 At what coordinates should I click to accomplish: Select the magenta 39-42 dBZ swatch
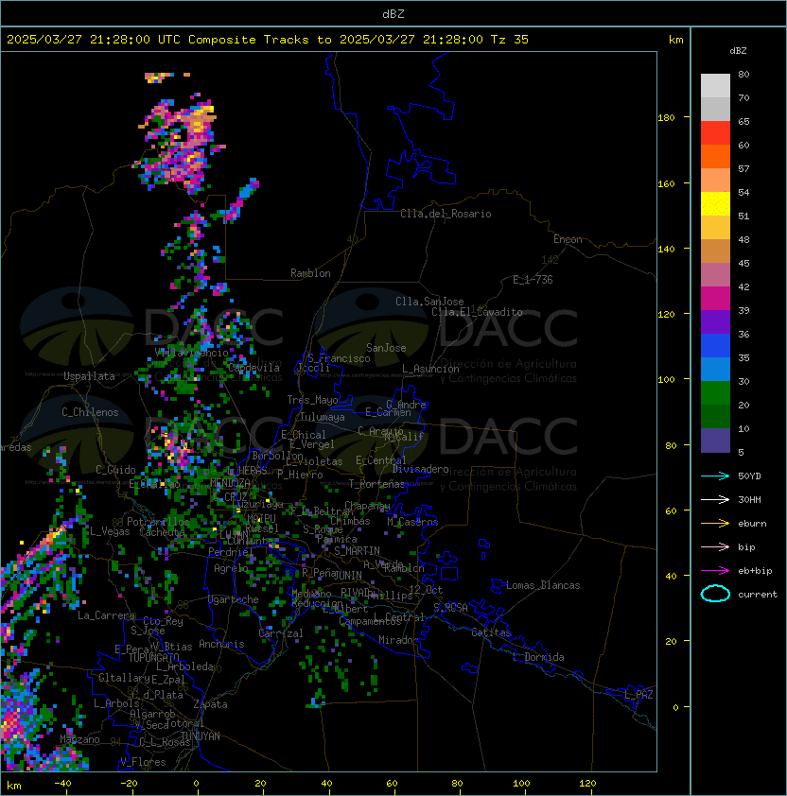715,299
